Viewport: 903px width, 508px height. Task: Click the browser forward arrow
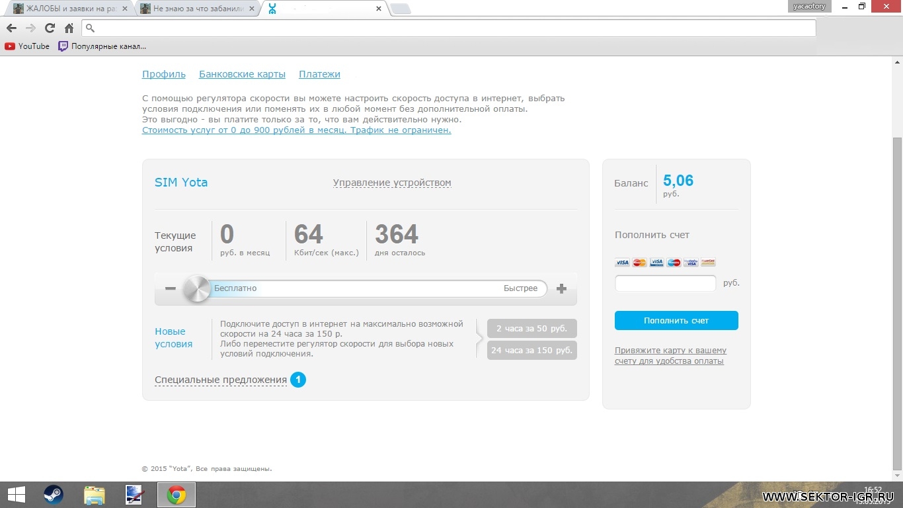point(30,28)
